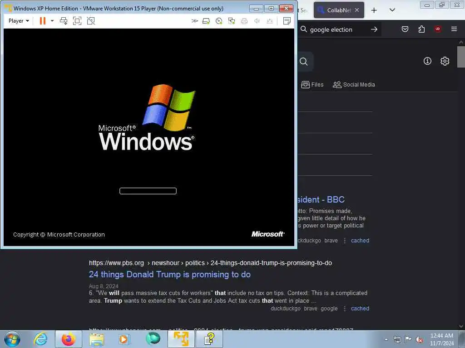Send Ctrl+Alt+Del to virtual machine
This screenshot has width=465, height=348.
tap(64, 21)
